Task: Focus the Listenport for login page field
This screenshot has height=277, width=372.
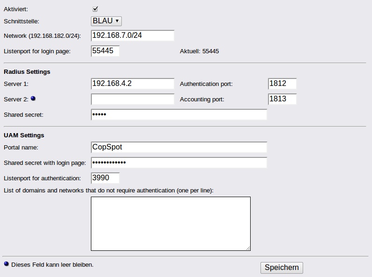Action: point(105,51)
